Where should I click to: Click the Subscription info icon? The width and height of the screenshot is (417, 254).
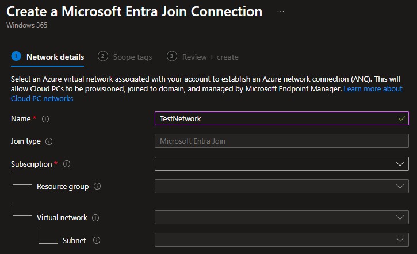67,164
